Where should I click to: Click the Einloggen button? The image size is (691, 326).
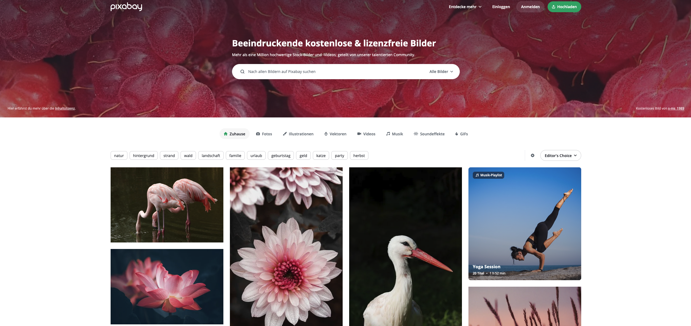(501, 7)
